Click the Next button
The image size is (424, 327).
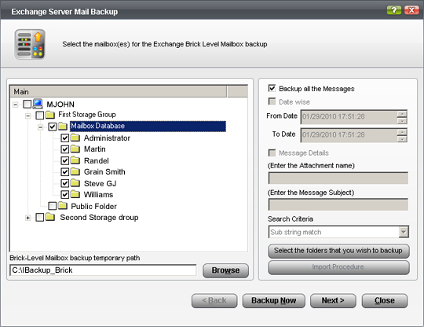tap(333, 301)
